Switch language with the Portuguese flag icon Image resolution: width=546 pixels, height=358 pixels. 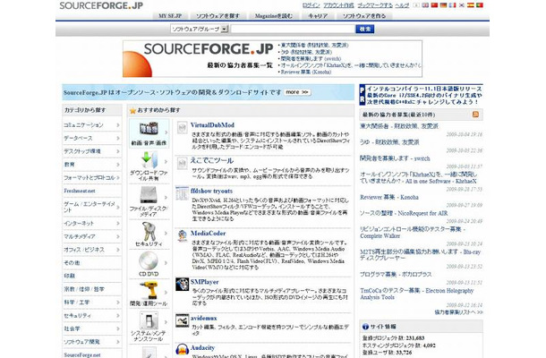[x=480, y=5]
